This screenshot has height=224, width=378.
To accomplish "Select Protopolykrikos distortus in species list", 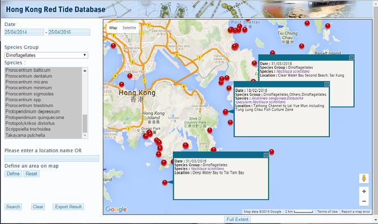I will (x=44, y=124).
